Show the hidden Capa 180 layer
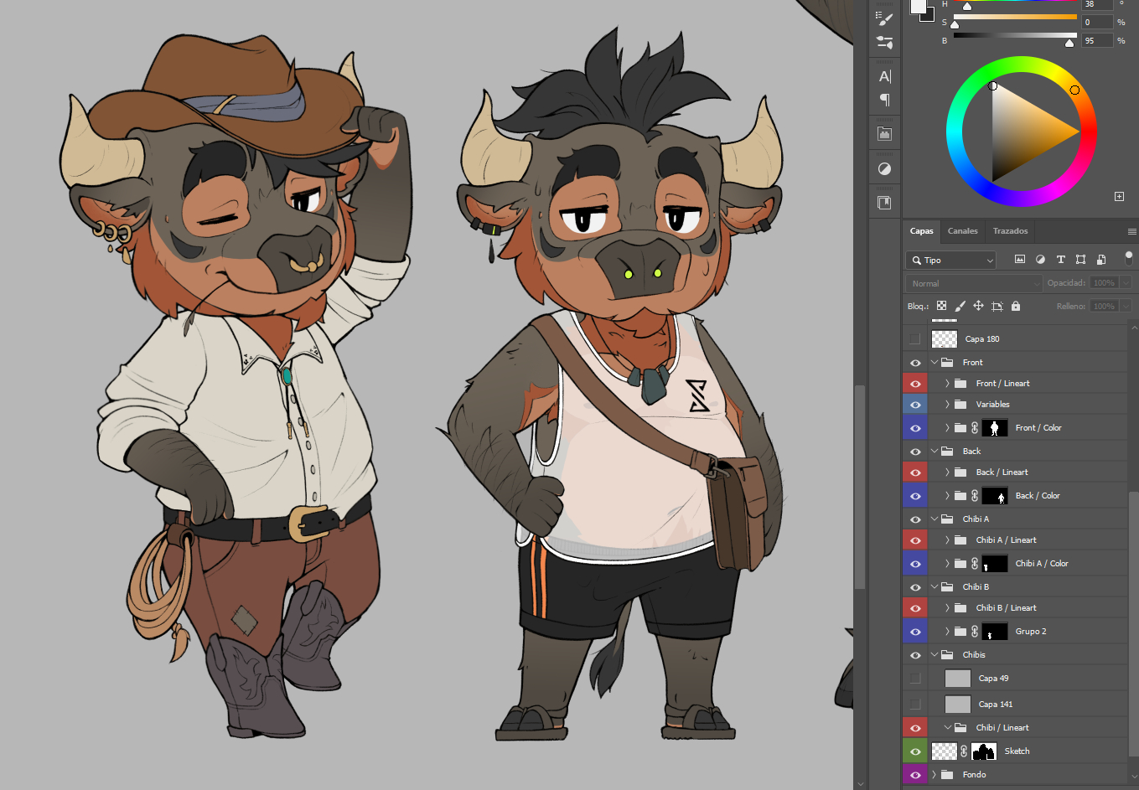This screenshot has width=1139, height=790. click(x=915, y=339)
